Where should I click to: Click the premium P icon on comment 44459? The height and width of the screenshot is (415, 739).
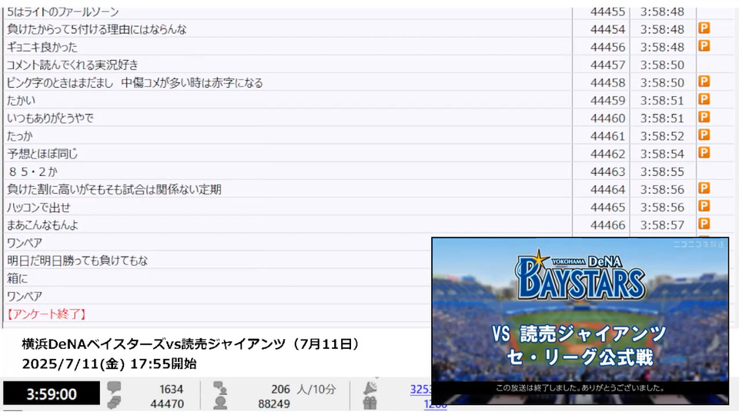pos(704,100)
